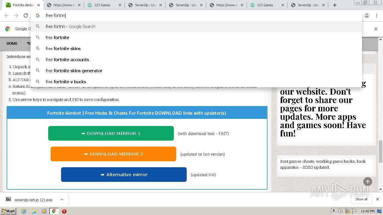383x215 pixels.
Task: Open the HOME menu on the website
Action: [x=12, y=43]
